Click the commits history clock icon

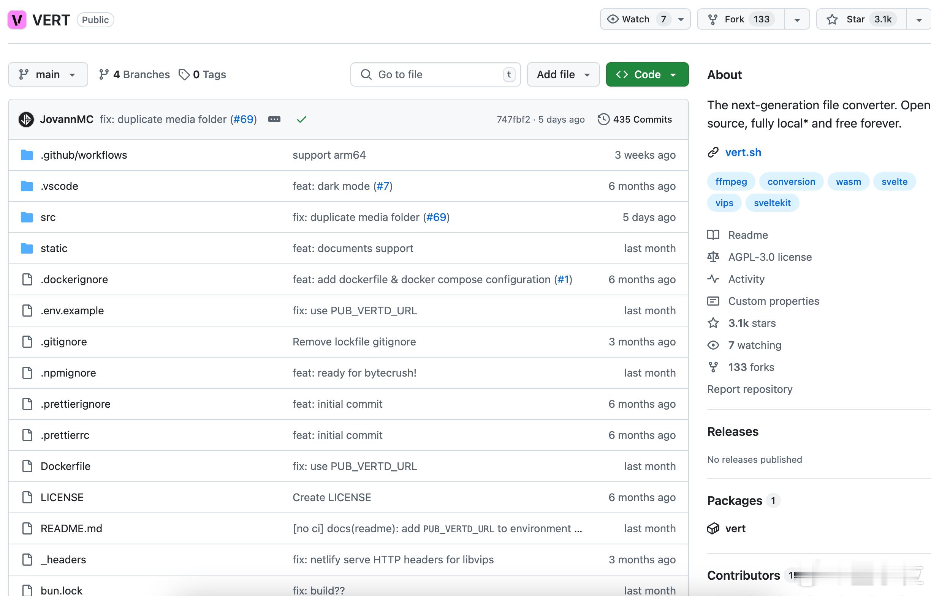point(603,119)
